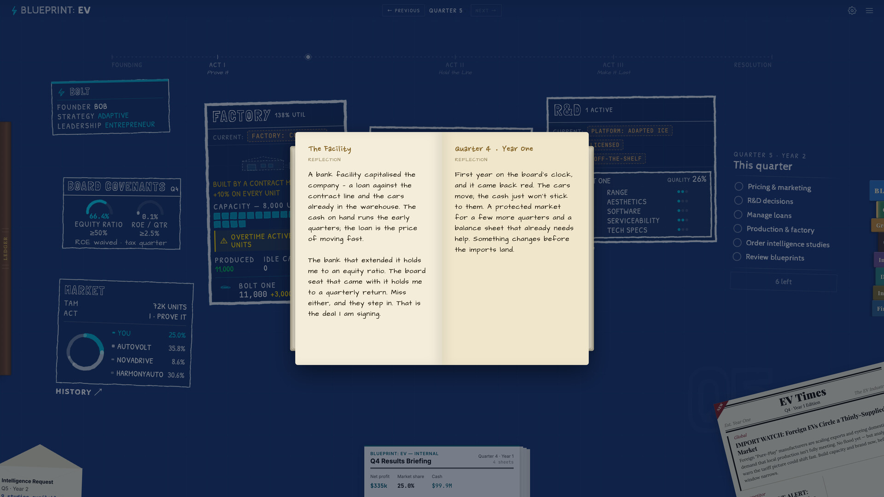Viewport: 884px width, 497px height.
Task: Open the BL side tab on right edge
Action: [x=877, y=191]
